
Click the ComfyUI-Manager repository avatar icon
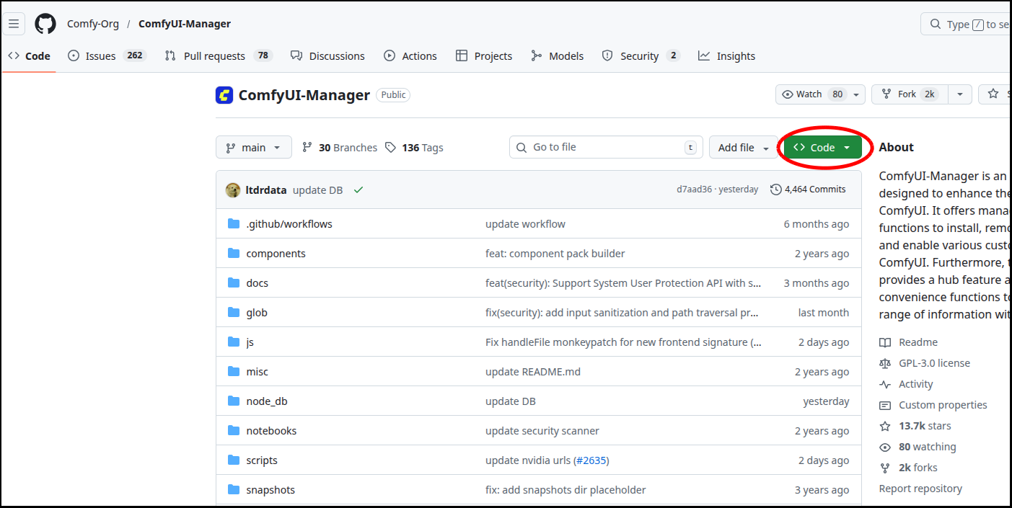[224, 95]
